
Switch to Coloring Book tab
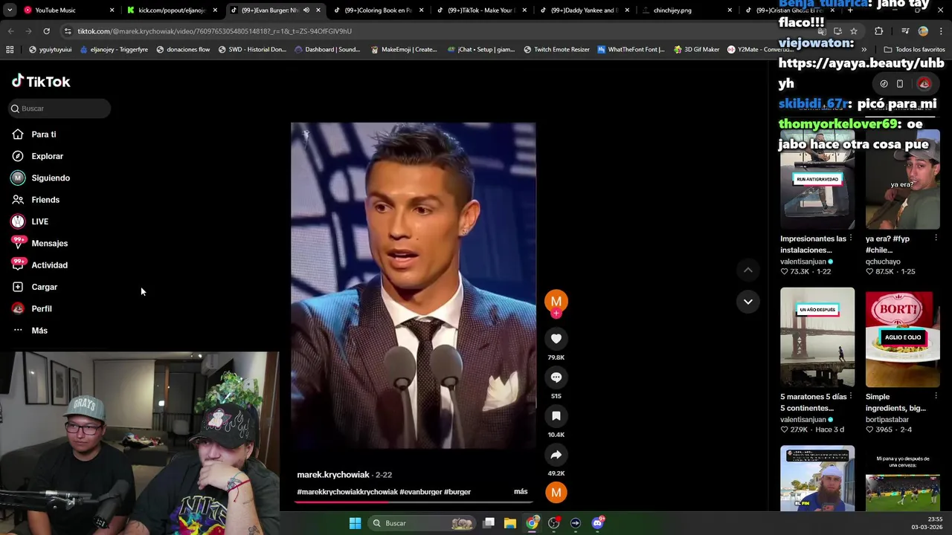(378, 10)
